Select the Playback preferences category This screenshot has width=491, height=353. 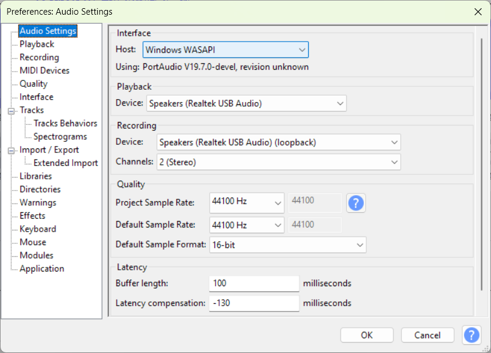coord(37,44)
